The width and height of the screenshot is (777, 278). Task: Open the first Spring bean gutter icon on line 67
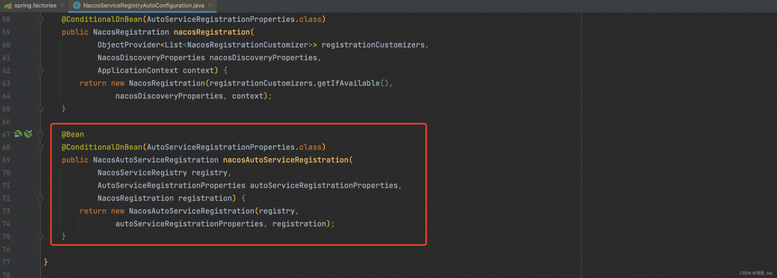(x=18, y=134)
